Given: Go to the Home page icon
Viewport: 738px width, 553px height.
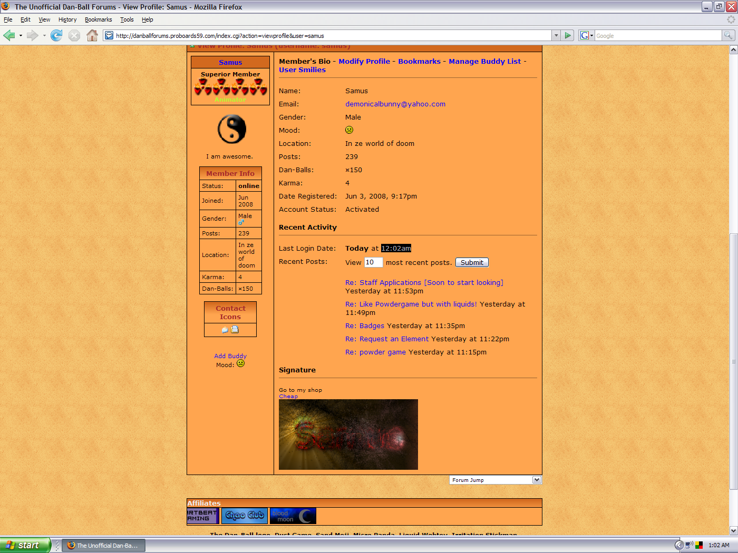Looking at the screenshot, I should pyautogui.click(x=92, y=35).
